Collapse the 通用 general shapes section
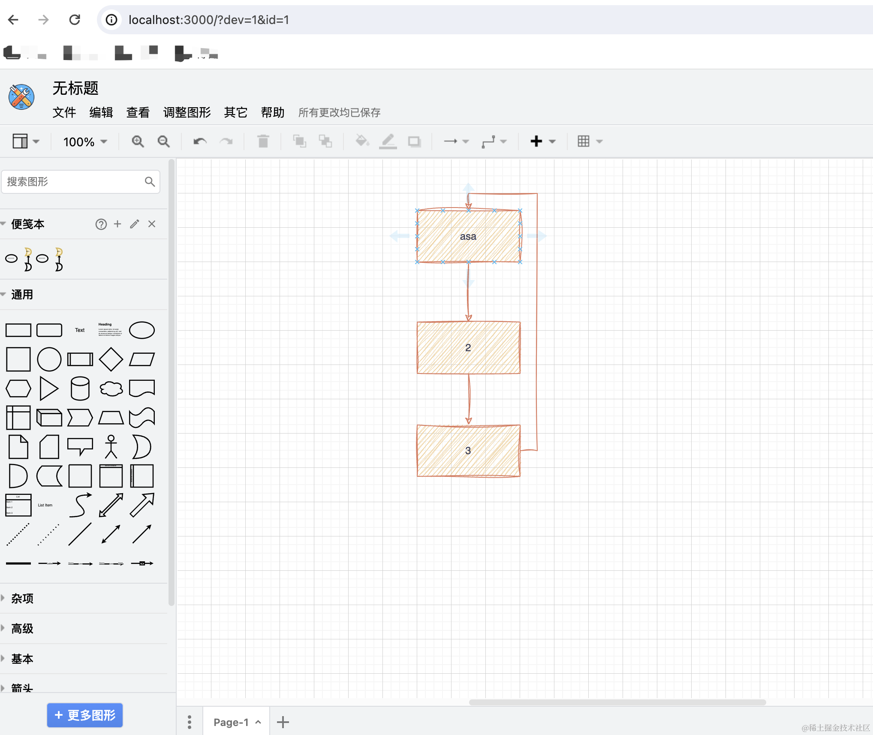Image resolution: width=873 pixels, height=735 pixels. (22, 295)
